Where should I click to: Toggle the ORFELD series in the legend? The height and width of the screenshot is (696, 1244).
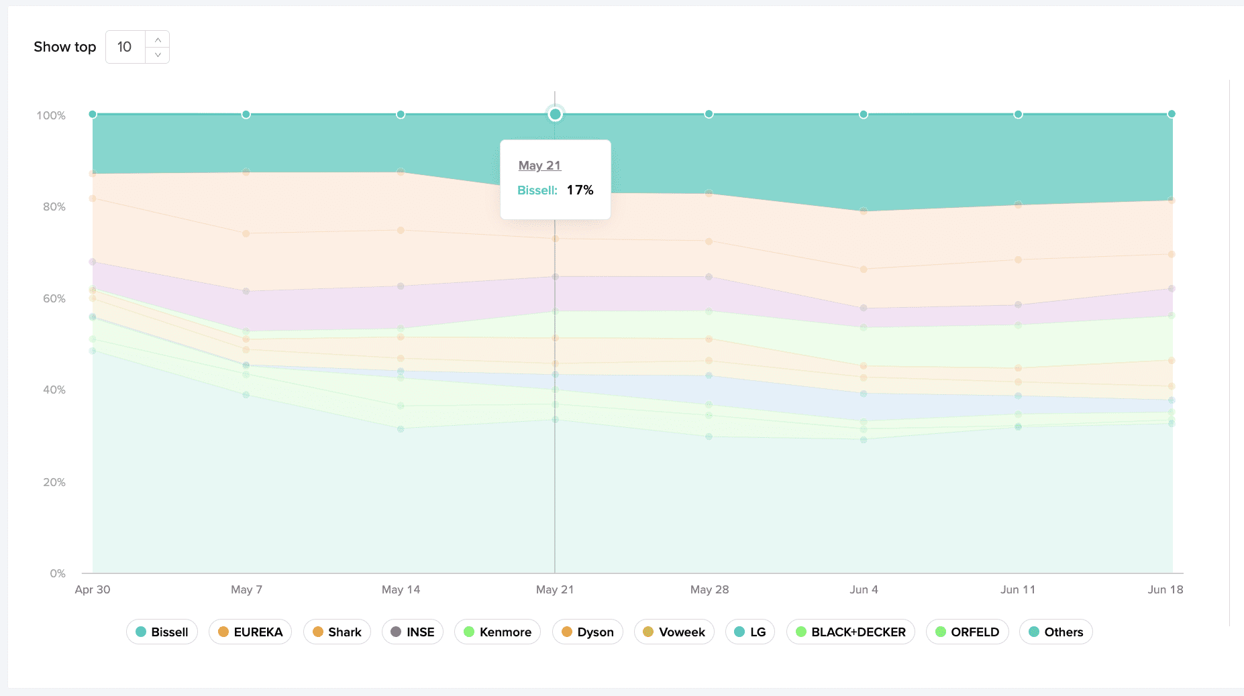click(x=967, y=632)
